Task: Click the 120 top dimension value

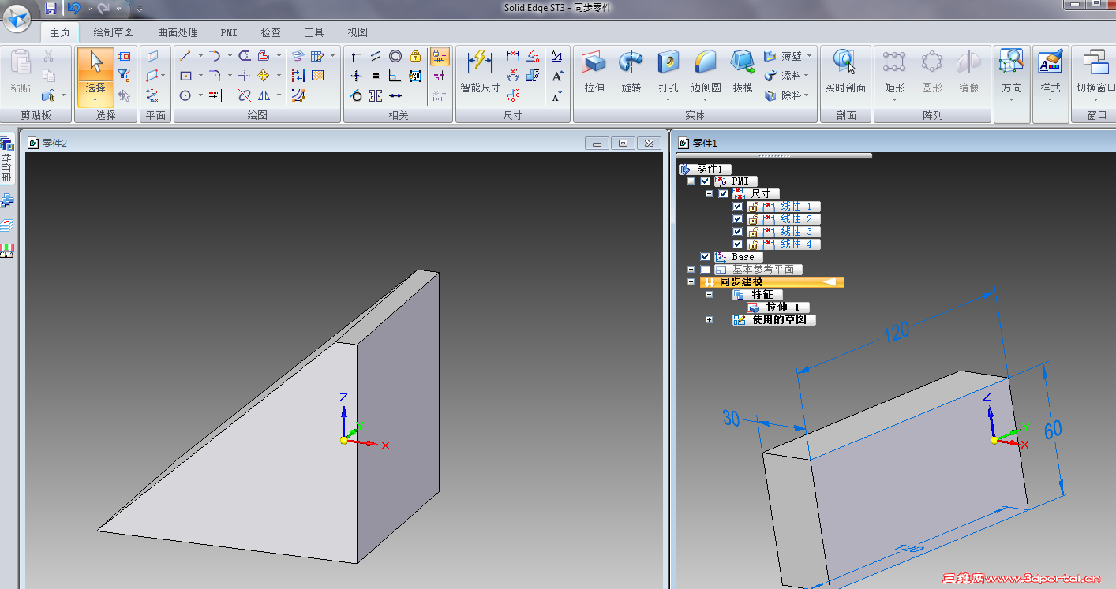Action: pos(897,334)
